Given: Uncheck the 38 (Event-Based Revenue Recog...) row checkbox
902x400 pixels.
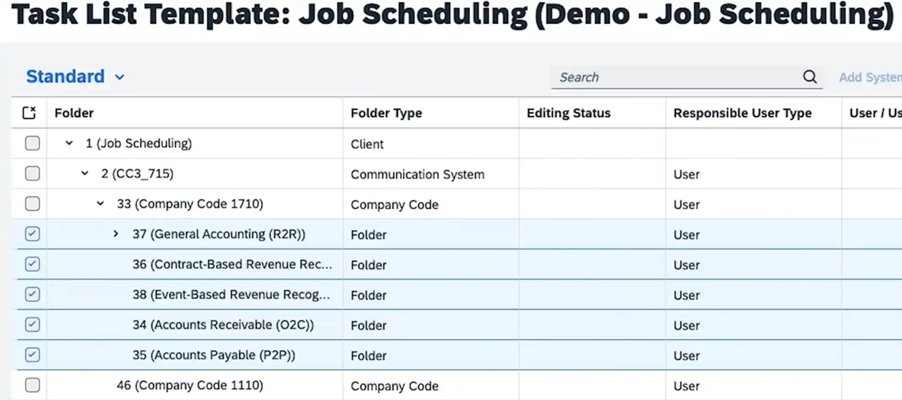Looking at the screenshot, I should coord(32,294).
